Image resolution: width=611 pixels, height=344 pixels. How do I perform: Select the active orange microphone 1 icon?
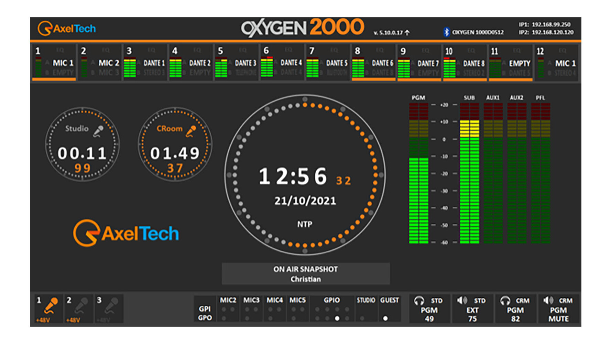tap(51, 305)
